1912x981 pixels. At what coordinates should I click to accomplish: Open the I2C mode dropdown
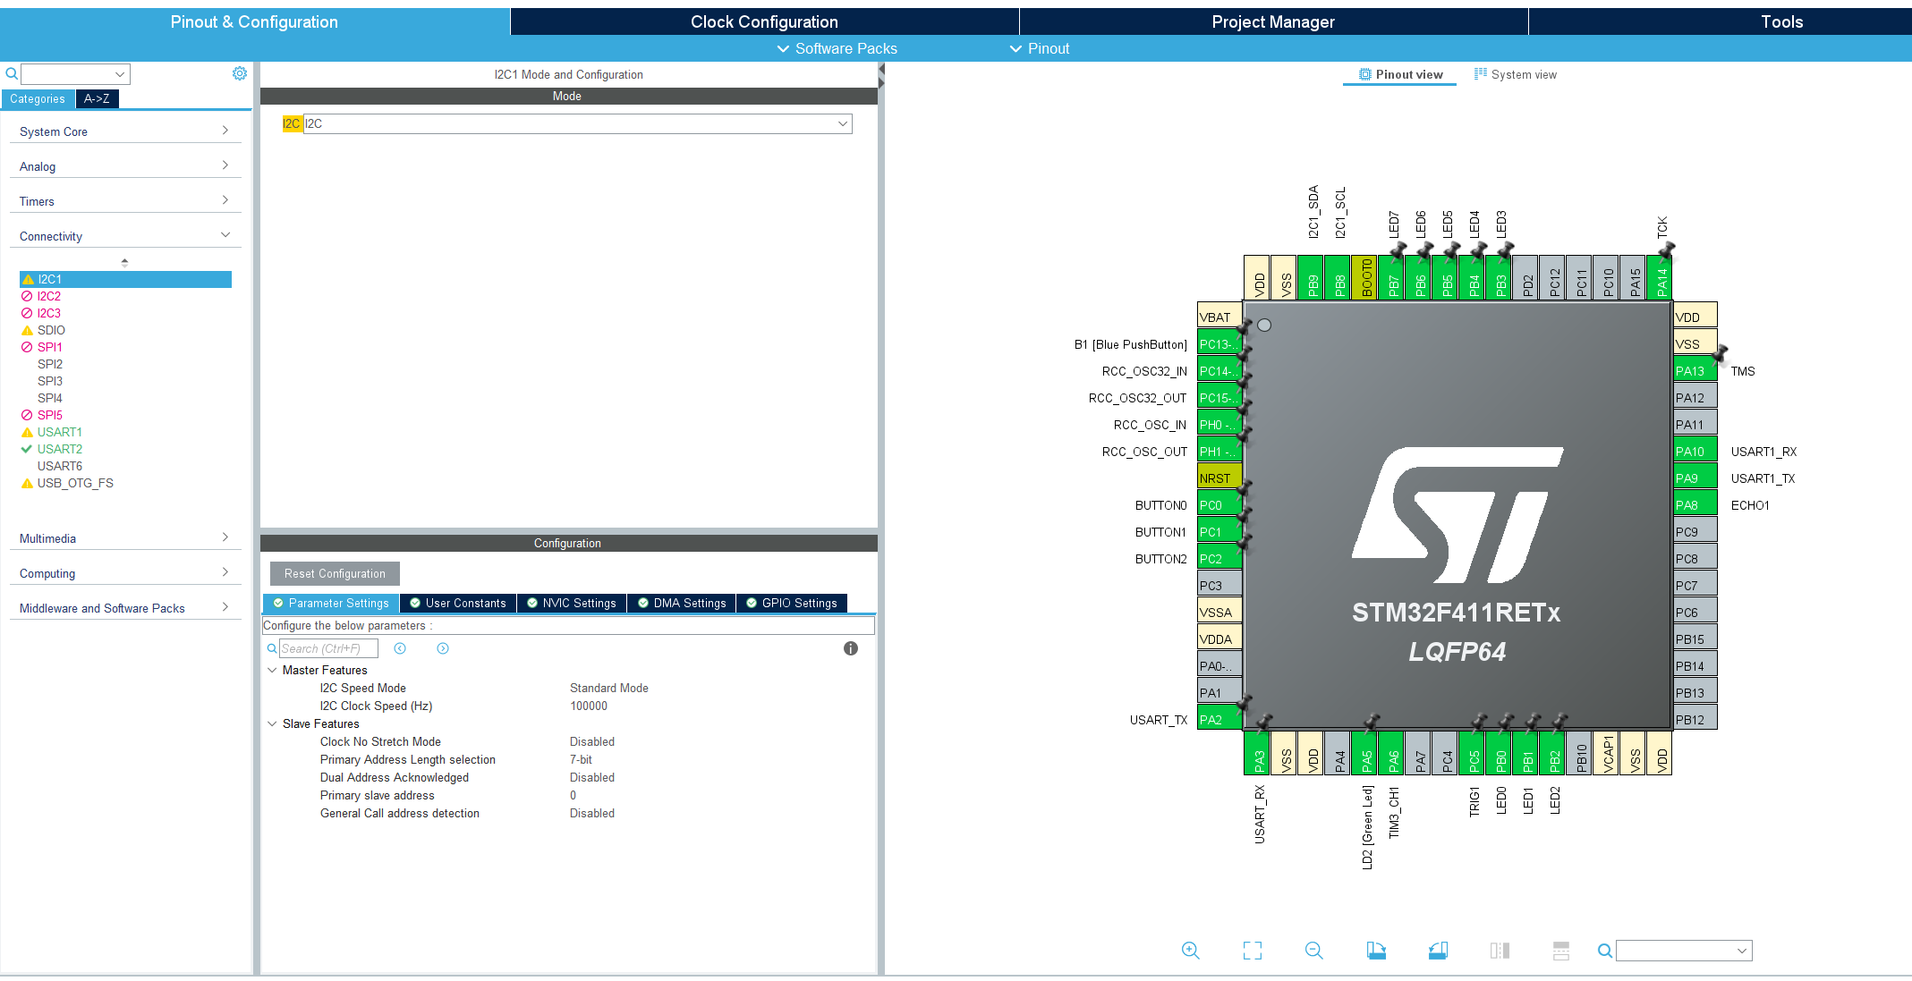(842, 123)
